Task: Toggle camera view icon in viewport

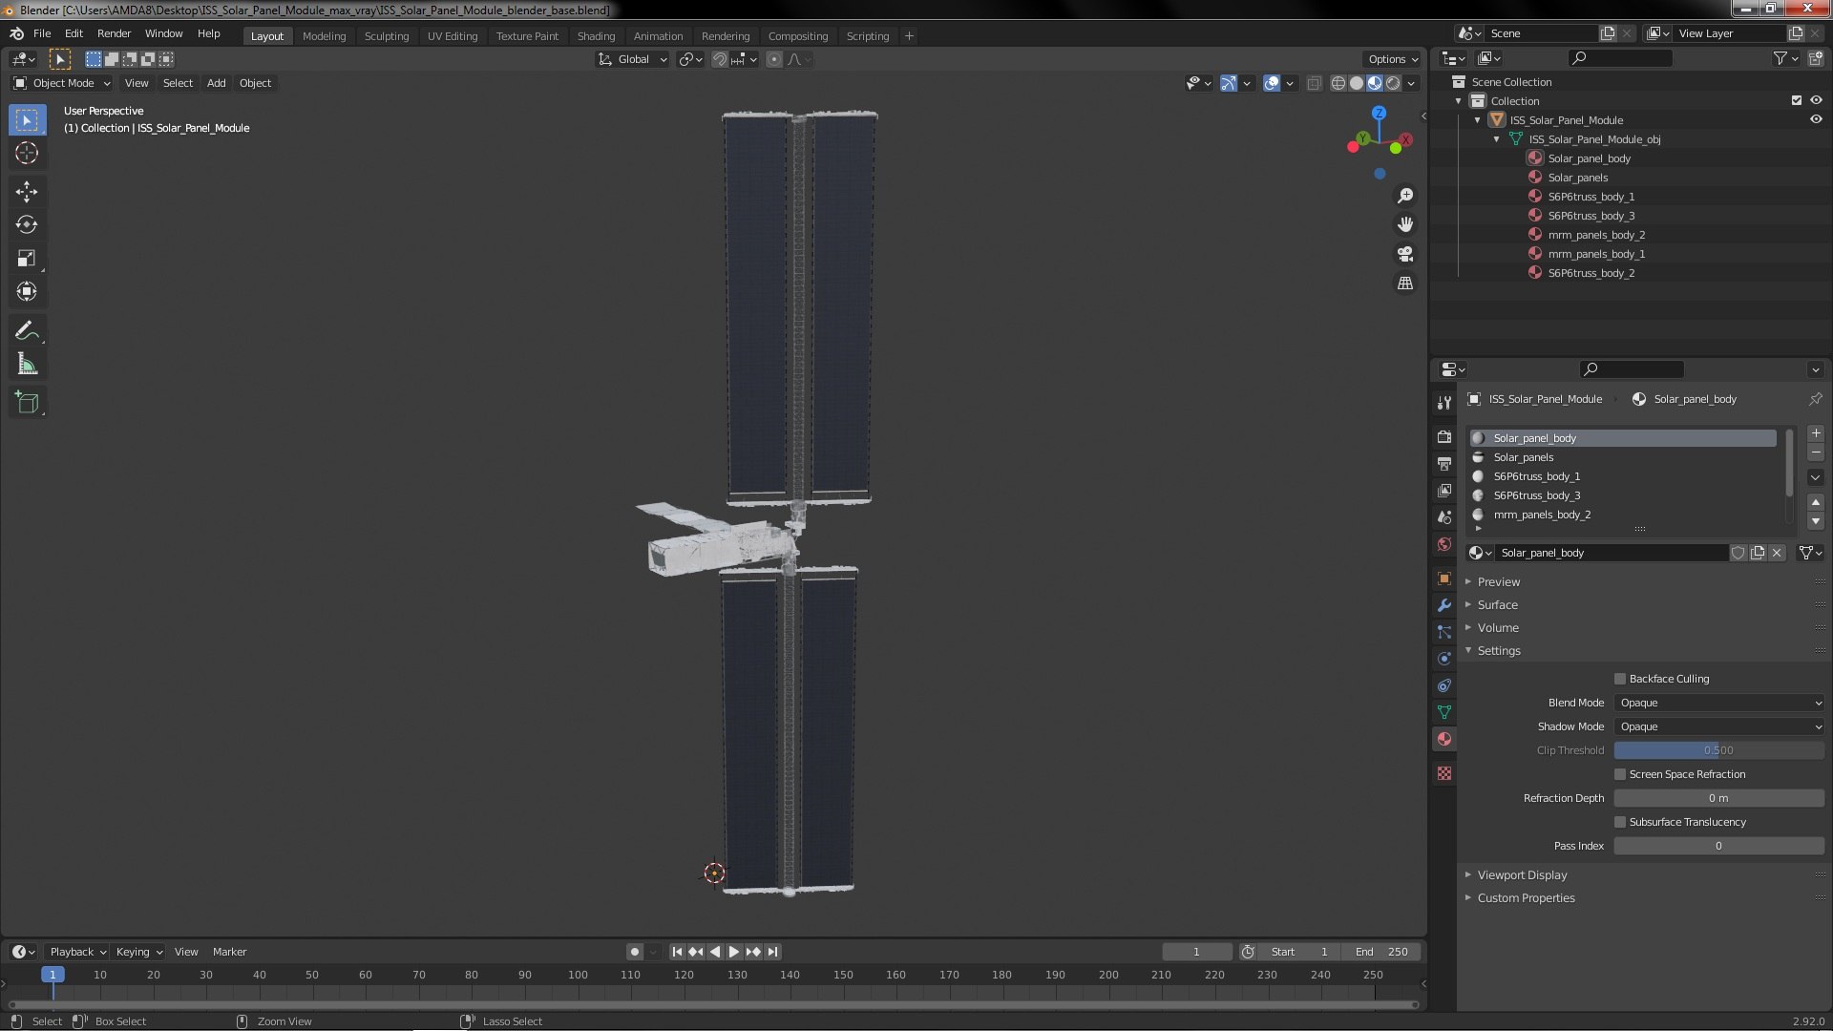Action: (x=1405, y=254)
